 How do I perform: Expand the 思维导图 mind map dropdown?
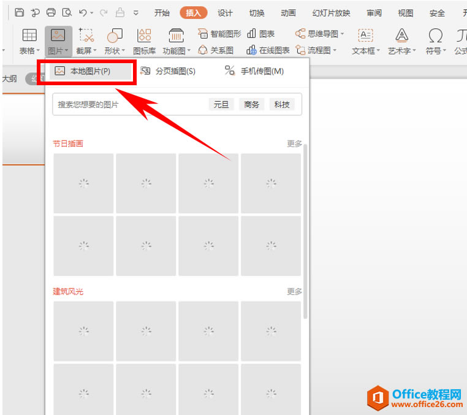point(319,34)
